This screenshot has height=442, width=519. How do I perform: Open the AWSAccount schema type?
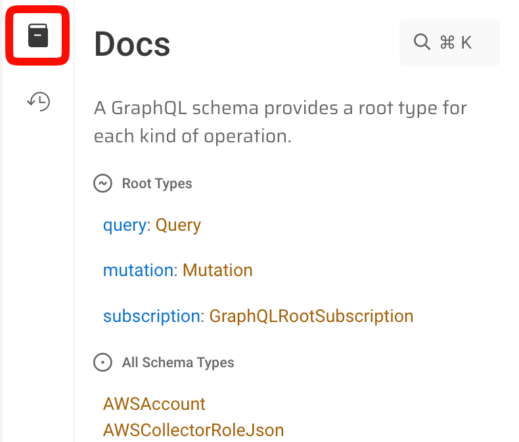(x=154, y=403)
